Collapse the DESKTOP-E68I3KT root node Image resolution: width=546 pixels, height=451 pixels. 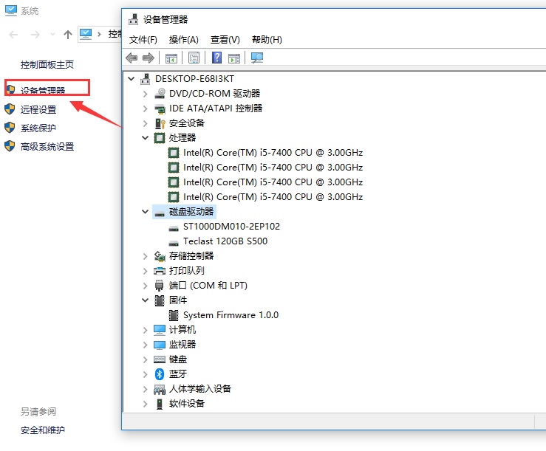132,79
